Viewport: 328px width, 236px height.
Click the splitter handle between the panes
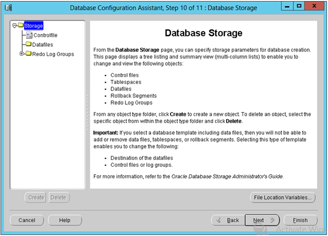[87, 105]
